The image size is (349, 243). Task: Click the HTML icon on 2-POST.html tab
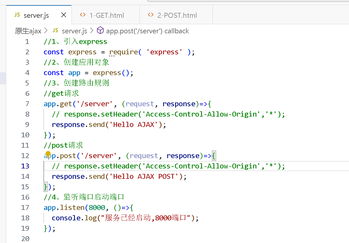pyautogui.click(x=151, y=15)
